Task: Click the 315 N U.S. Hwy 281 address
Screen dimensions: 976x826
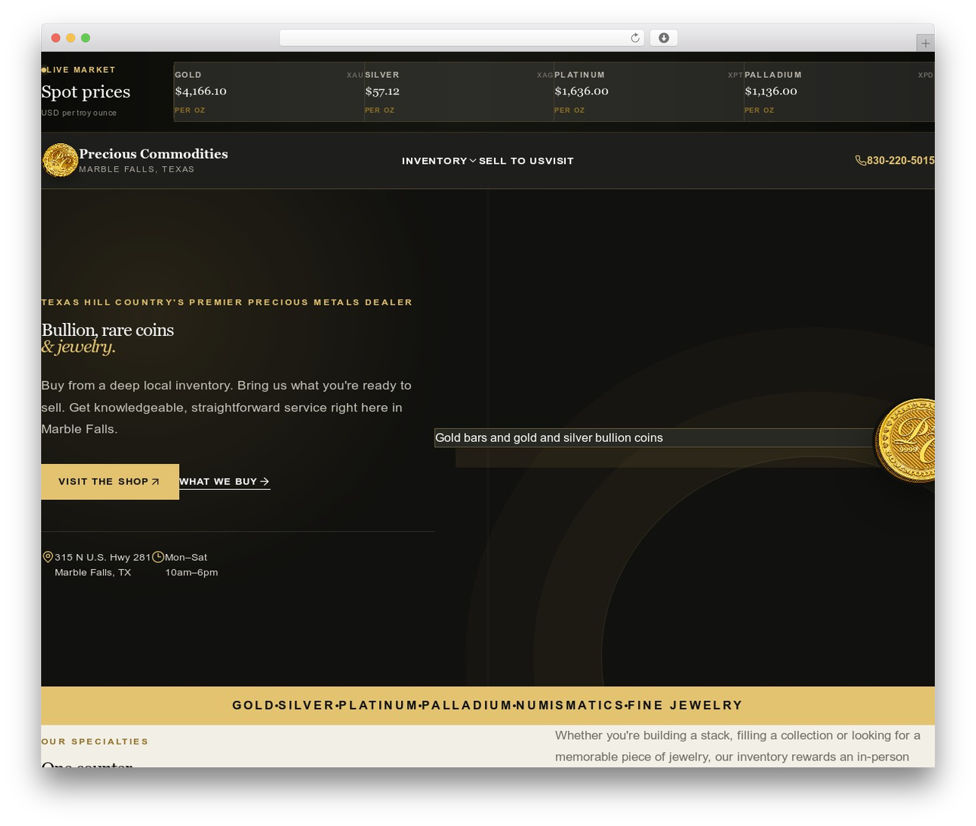Action: (103, 565)
